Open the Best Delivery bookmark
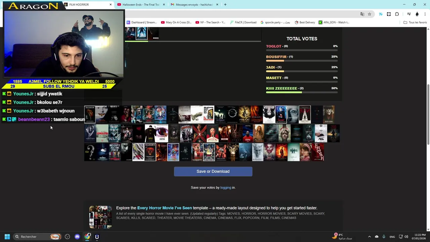The width and height of the screenshot is (430, 242). [x=305, y=23]
